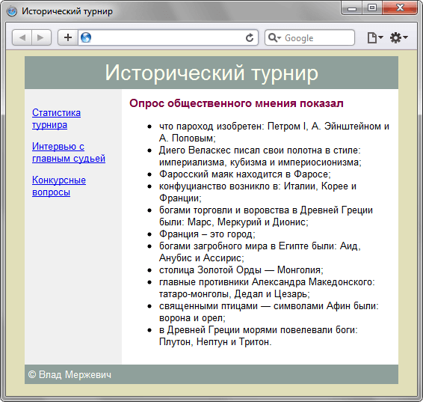Click window title Исторический турнир
Image resolution: width=423 pixels, height=402 pixels.
click(67, 11)
